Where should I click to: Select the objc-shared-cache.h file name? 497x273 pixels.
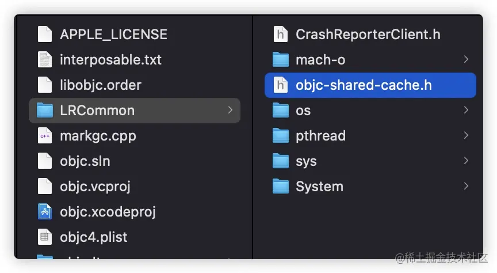(x=364, y=85)
